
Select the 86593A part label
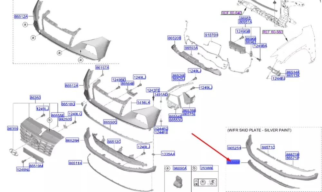191,48
